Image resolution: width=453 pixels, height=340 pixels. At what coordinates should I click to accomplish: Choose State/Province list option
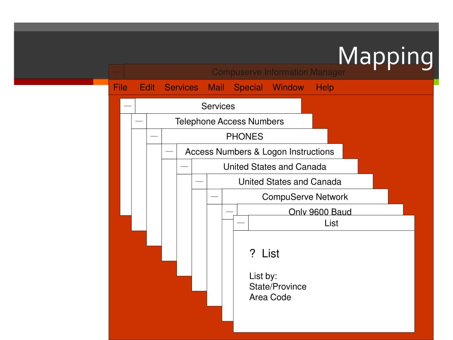pyautogui.click(x=278, y=286)
